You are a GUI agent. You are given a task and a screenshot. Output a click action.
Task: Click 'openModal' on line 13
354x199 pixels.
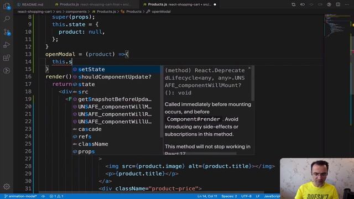(x=60, y=54)
